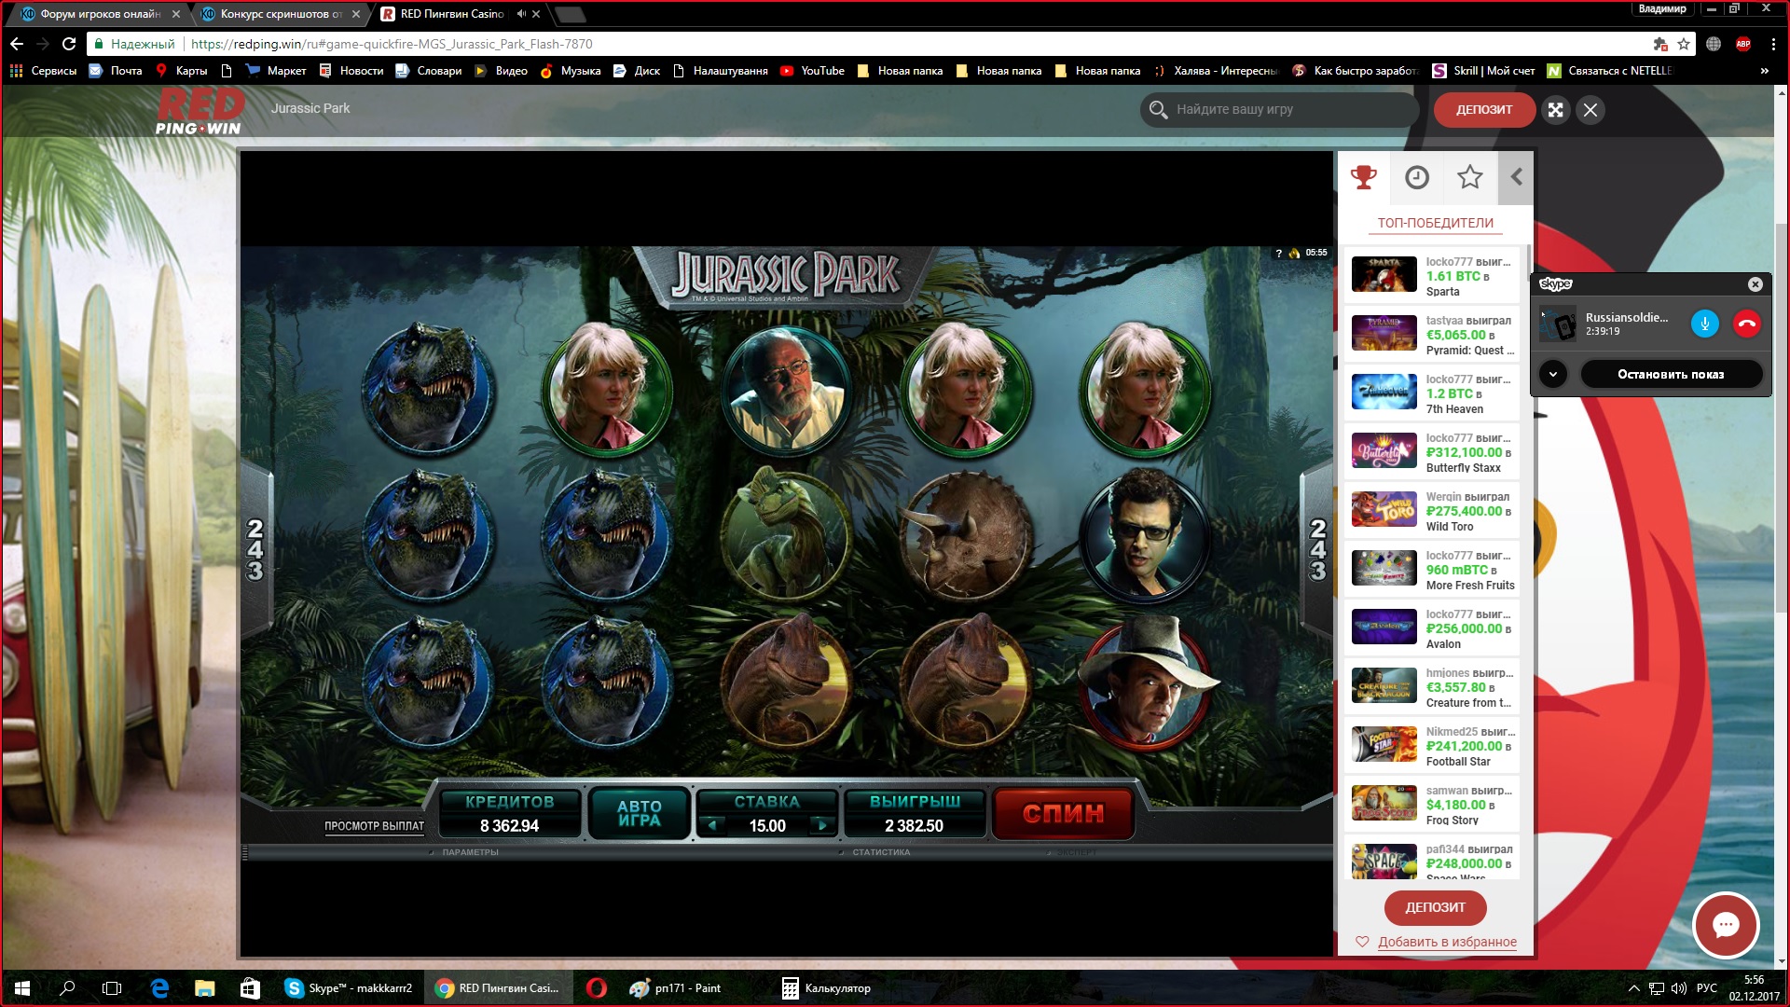The image size is (1790, 1007).
Task: Click the address bar URL
Action: pos(392,44)
